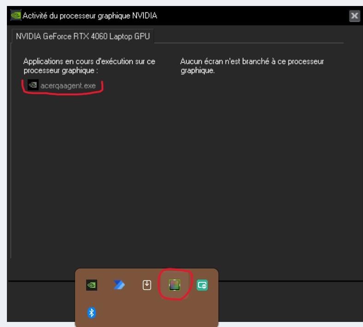Click the download arrow tray icon
The width and height of the screenshot is (363, 327).
point(147,285)
